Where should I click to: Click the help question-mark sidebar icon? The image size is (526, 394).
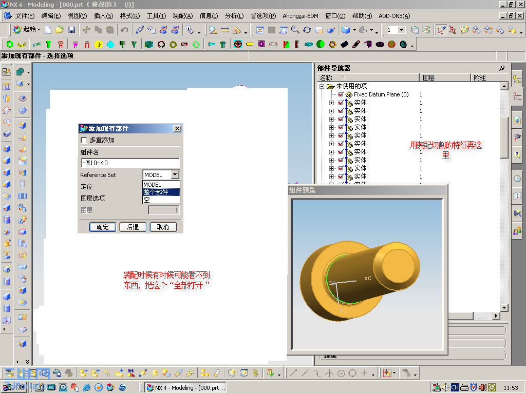[517, 154]
